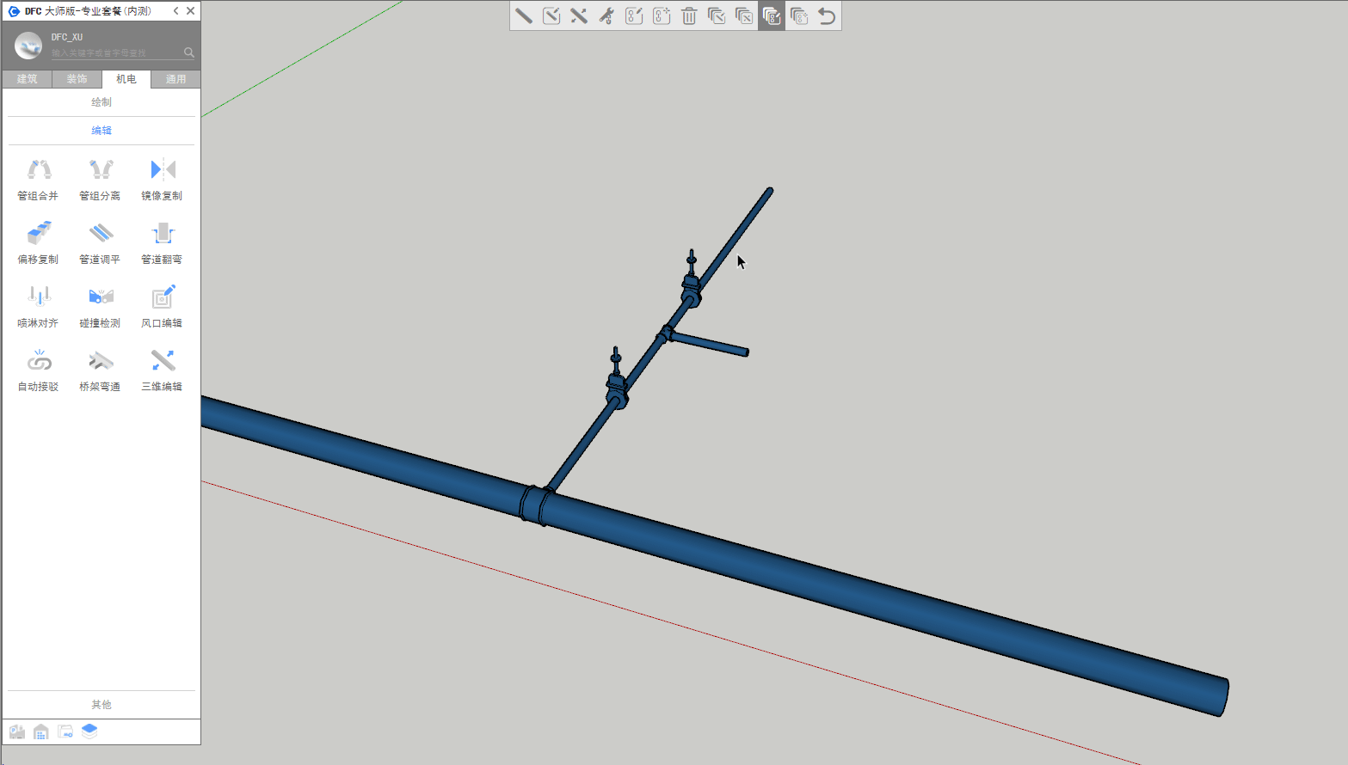This screenshot has width=1348, height=765.
Task: Collapse the panel with the left chevron
Action: [x=176, y=11]
